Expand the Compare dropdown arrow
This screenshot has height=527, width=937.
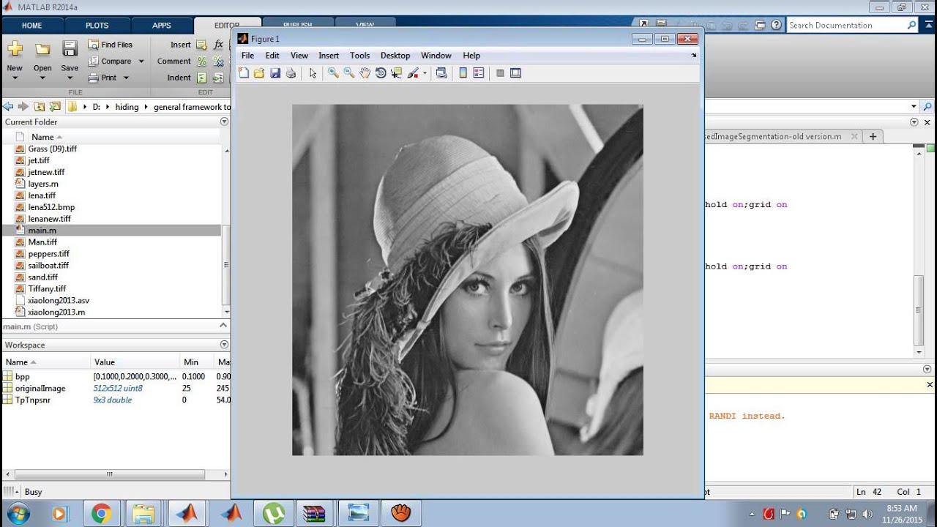[x=141, y=61]
